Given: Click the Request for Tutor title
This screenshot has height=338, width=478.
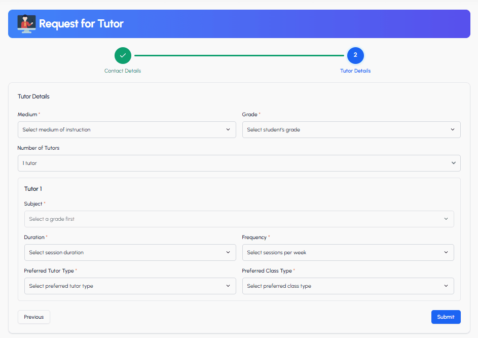Looking at the screenshot, I should pos(81,24).
